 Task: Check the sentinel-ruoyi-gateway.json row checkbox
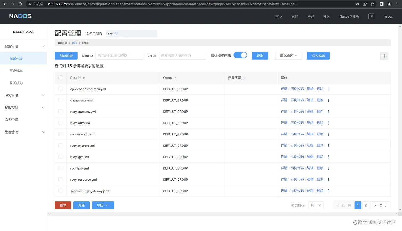click(60, 191)
